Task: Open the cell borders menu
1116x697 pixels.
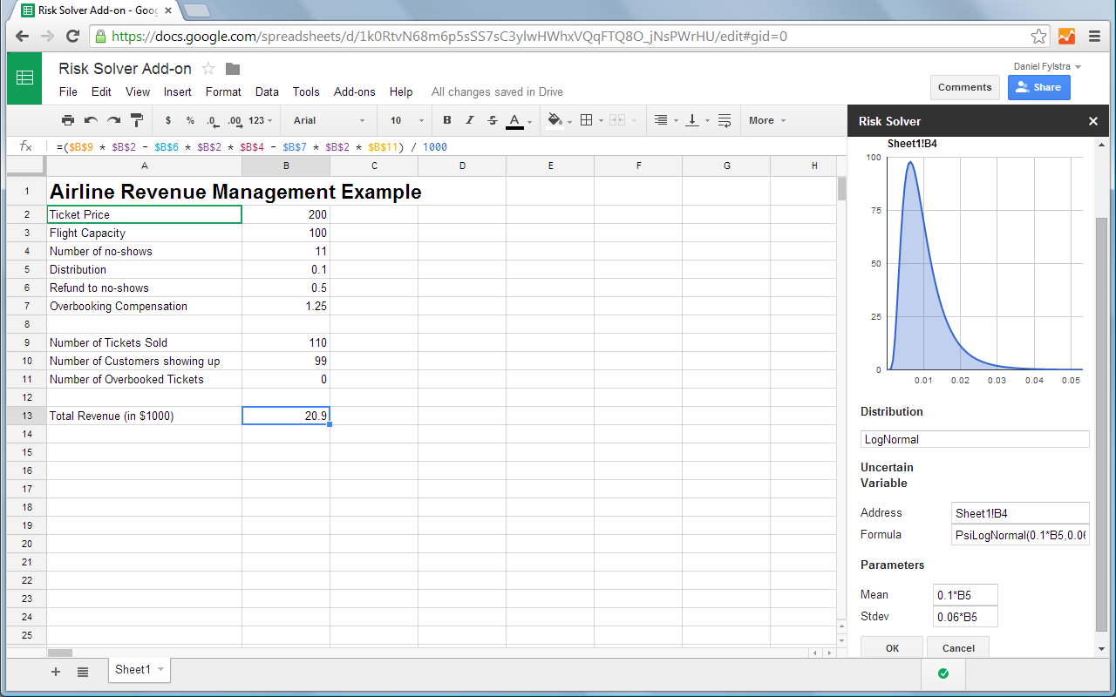Action: (x=587, y=120)
